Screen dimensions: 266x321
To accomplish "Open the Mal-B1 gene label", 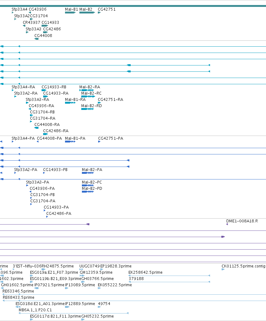I will click(x=72, y=9).
